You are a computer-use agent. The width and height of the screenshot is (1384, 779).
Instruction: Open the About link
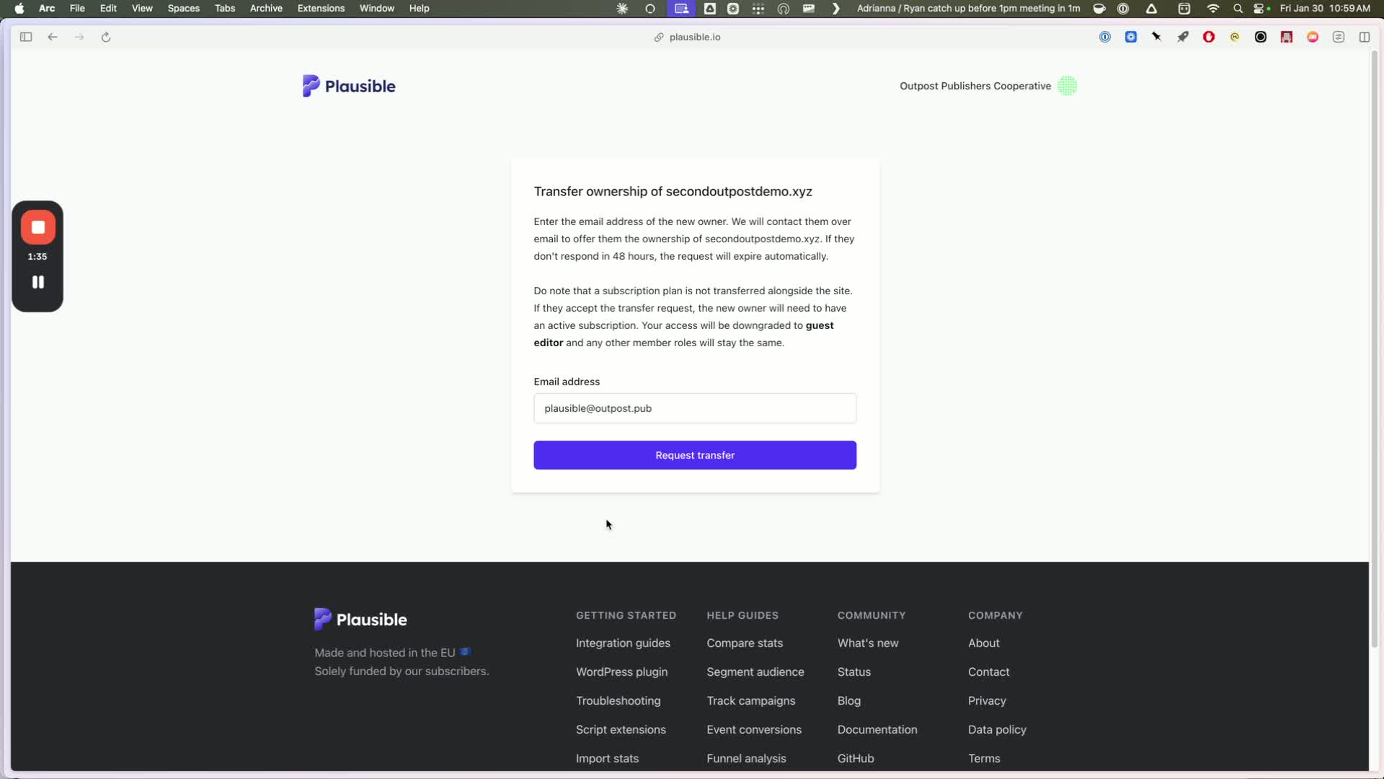pos(984,643)
